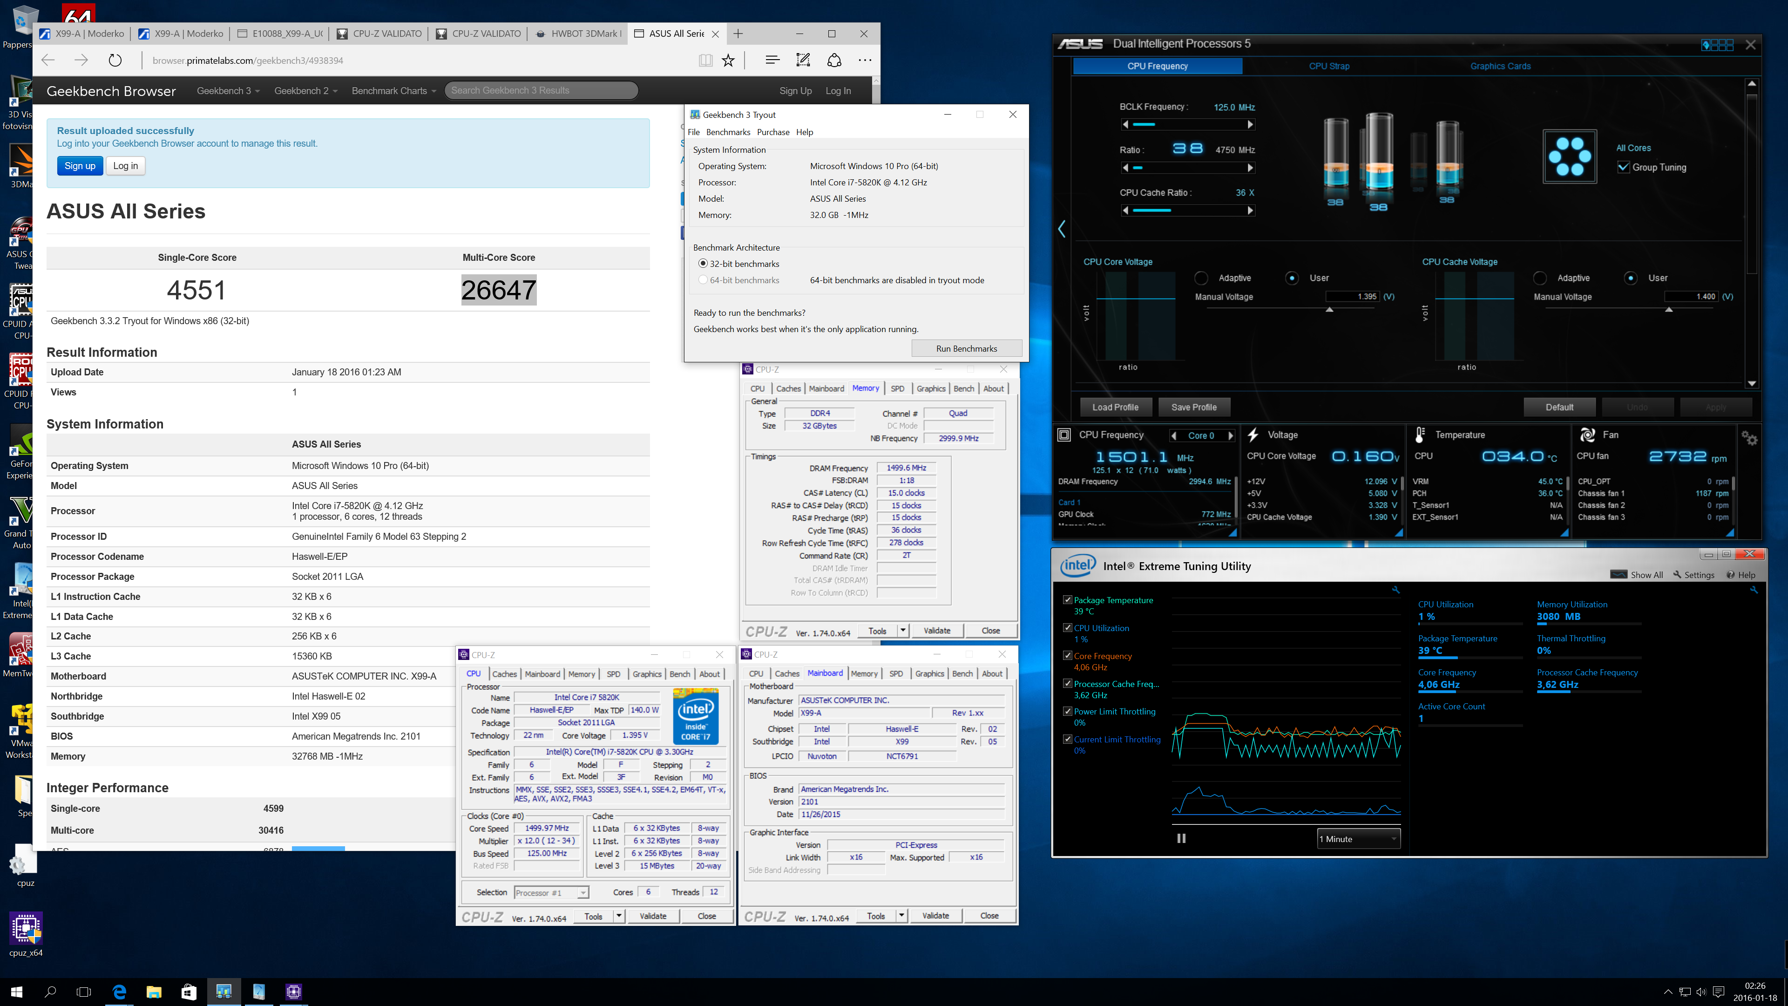The image size is (1788, 1006).
Task: Make a web note with pen icon
Action: coord(803,61)
